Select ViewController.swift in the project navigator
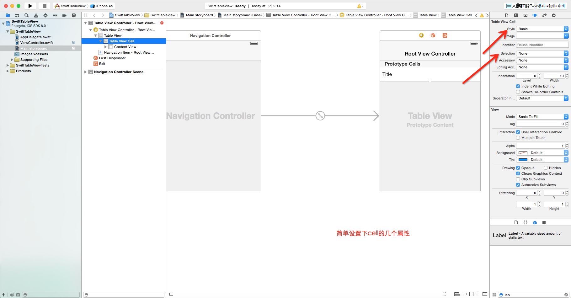The image size is (571, 298). tap(36, 43)
